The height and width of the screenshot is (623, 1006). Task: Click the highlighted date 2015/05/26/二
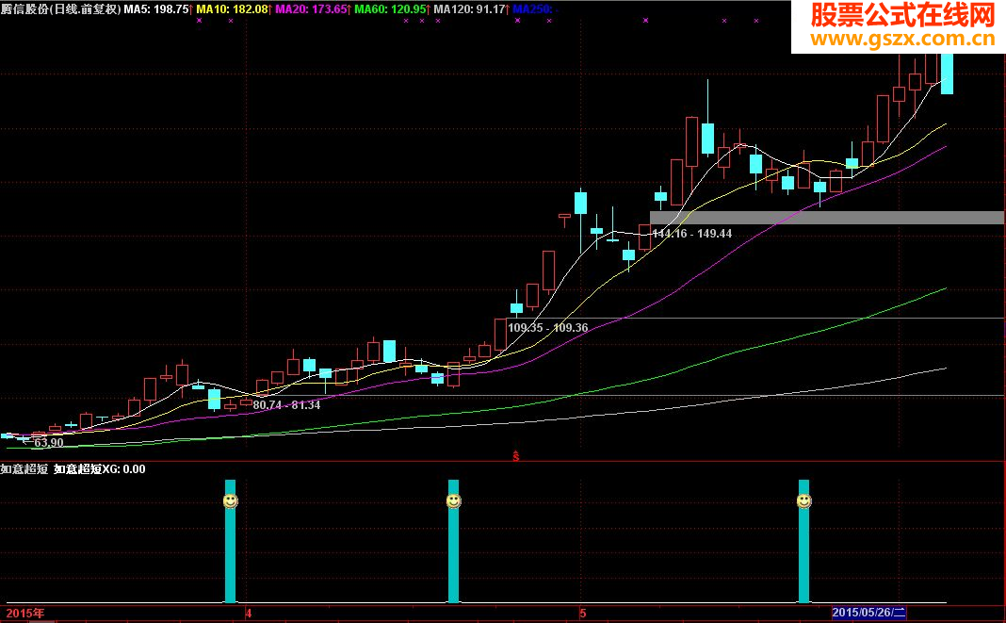point(868,613)
